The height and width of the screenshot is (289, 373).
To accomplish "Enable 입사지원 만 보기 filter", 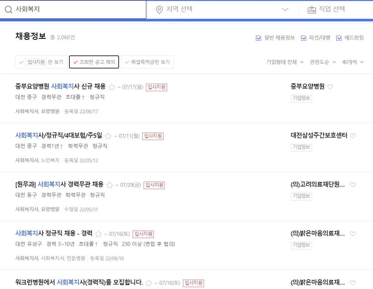I will pos(42,62).
